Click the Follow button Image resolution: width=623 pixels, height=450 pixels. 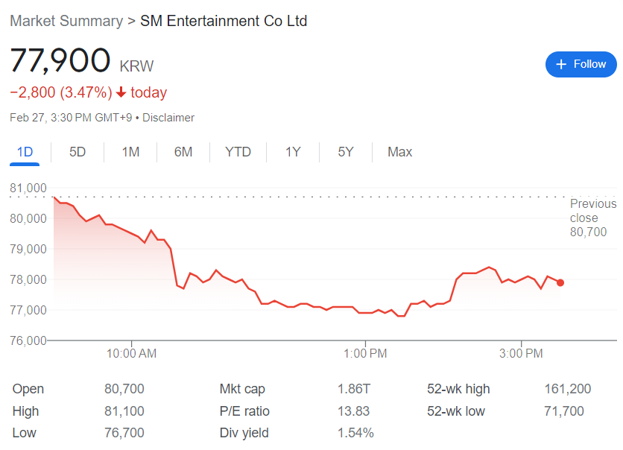click(x=581, y=65)
